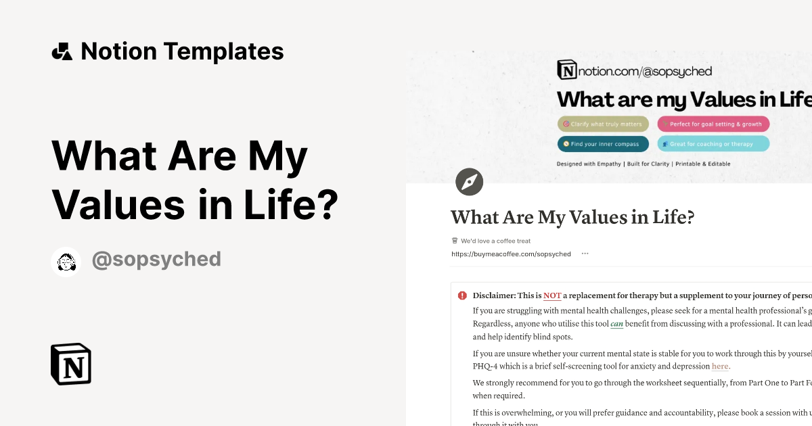This screenshot has width=812, height=426.
Task: Click the @sopsyched creator avatar
Action: 66,262
